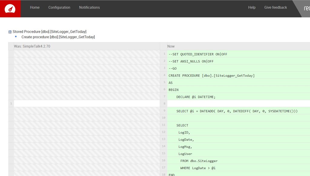Image resolution: width=310 pixels, height=176 pixels.
Task: Click the WHERE LogDate > @i line
Action: (x=198, y=168)
